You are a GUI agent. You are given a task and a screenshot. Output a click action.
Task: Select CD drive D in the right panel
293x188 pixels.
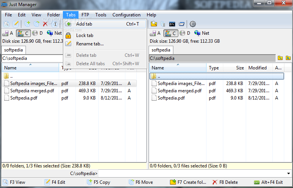click(x=185, y=33)
